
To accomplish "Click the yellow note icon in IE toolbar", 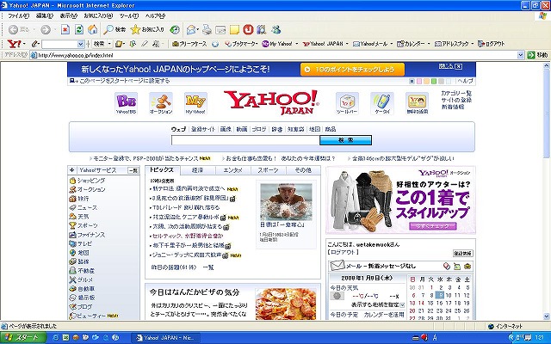I will point(234,29).
